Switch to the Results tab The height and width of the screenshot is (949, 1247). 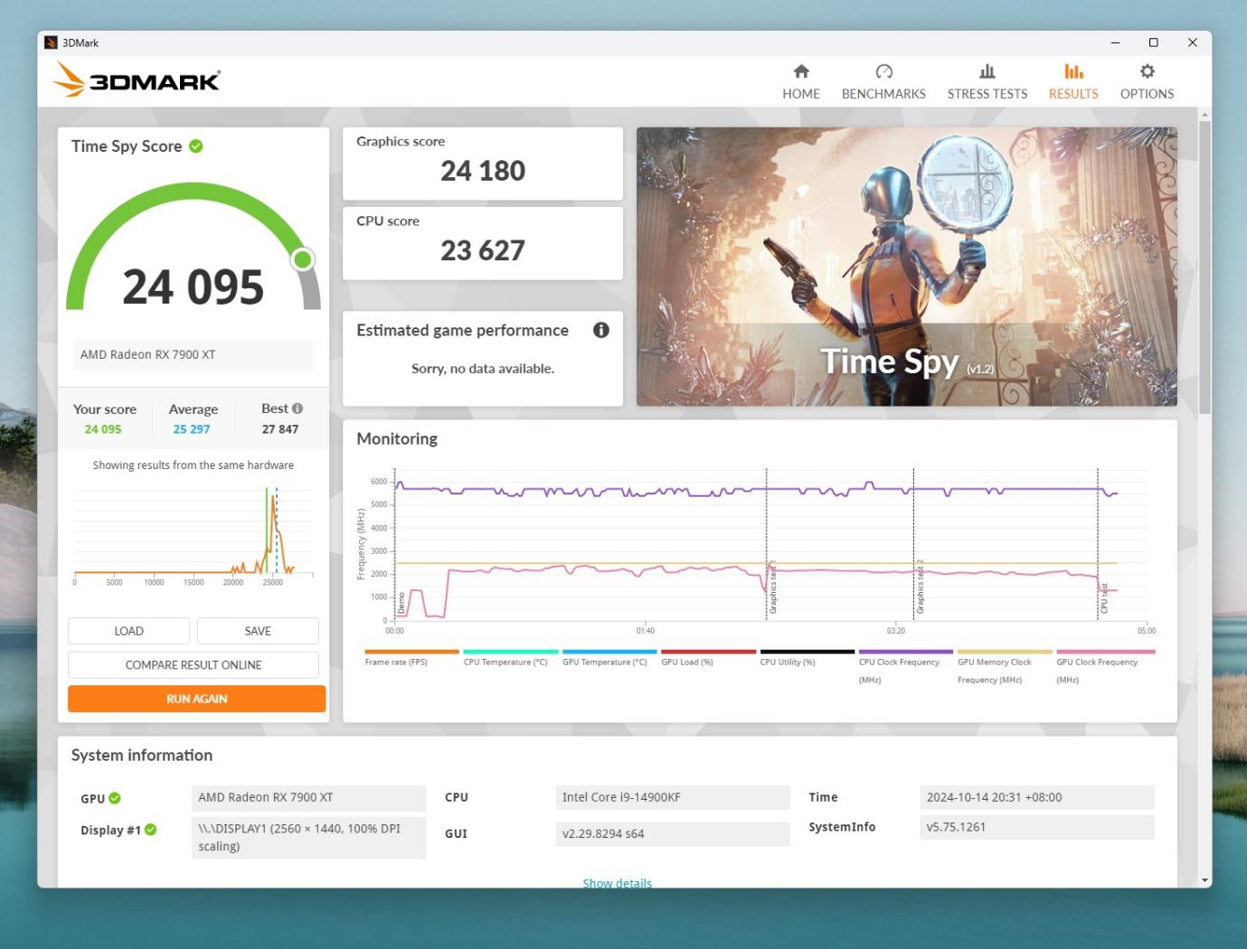1072,81
